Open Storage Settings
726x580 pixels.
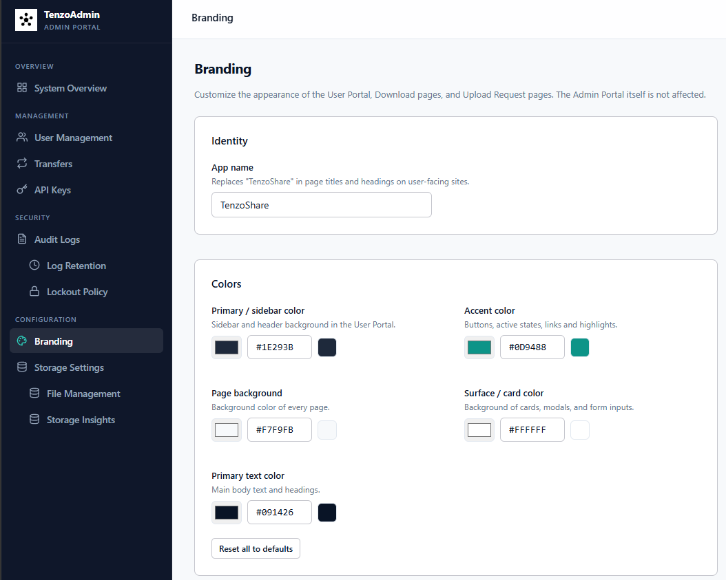[86, 367]
